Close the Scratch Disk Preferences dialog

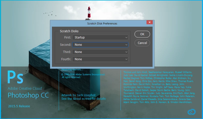click(149, 22)
